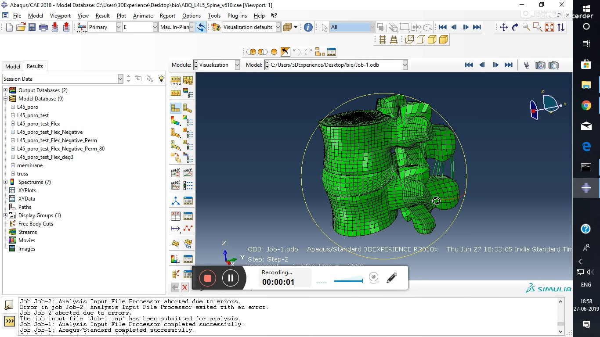Viewport: 600px width, 337px height.
Task: Click the Create XY Data icon
Action: (176, 216)
